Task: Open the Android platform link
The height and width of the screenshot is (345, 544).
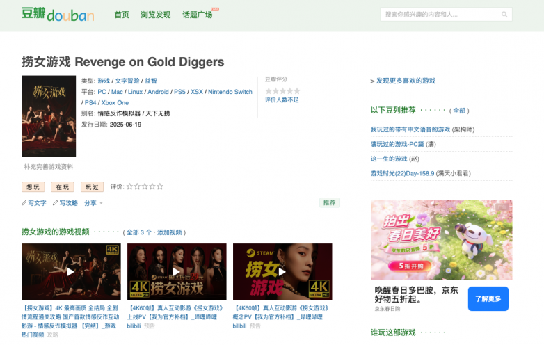Action: point(158,92)
